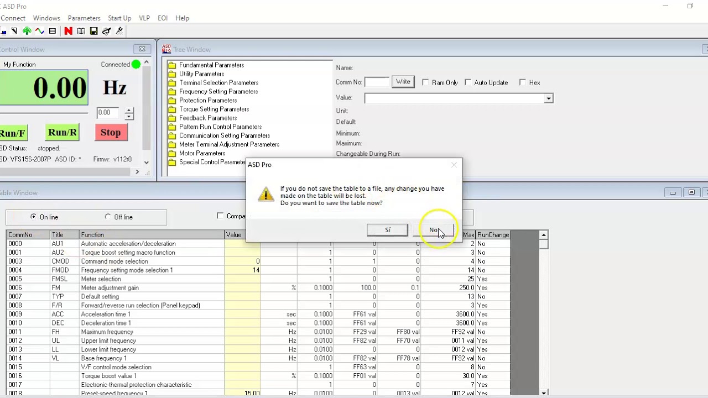Click the pen-shaped icon at toolbar end

119,31
